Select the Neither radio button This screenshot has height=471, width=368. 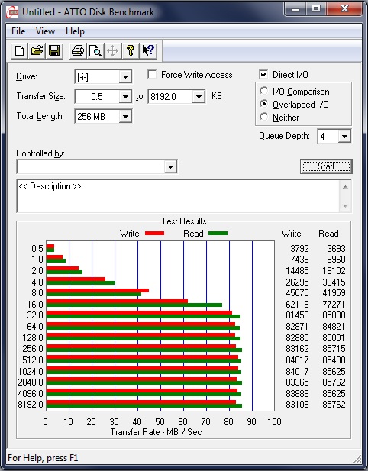[263, 117]
